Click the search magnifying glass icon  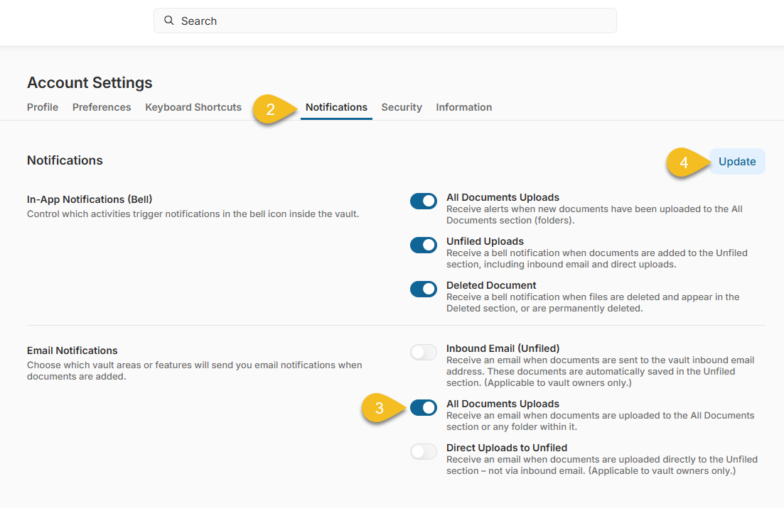point(168,21)
